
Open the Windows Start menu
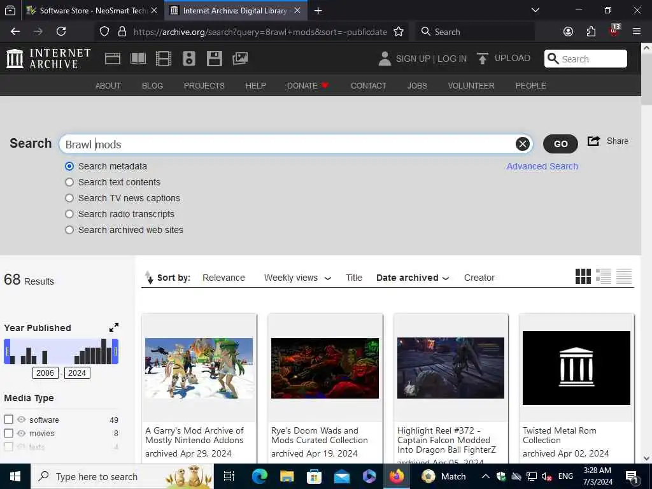click(15, 476)
